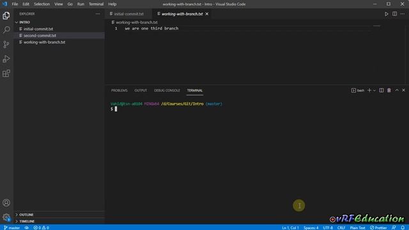Switch to the DEBUG CONSOLE tab
Viewport: 409px width, 230px height.
coord(167,90)
